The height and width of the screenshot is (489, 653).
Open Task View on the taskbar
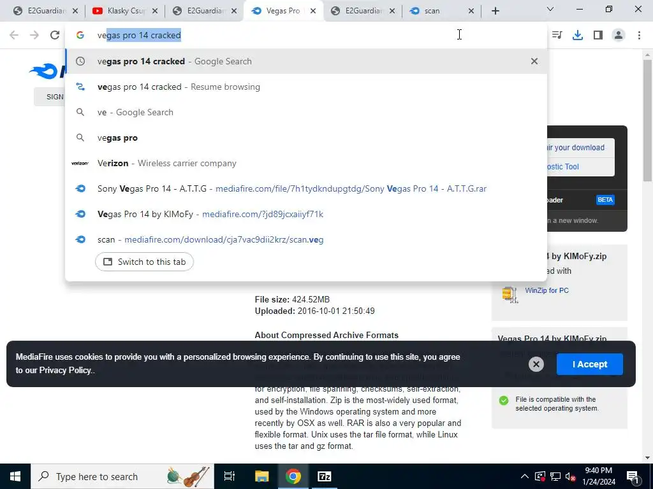tap(230, 476)
